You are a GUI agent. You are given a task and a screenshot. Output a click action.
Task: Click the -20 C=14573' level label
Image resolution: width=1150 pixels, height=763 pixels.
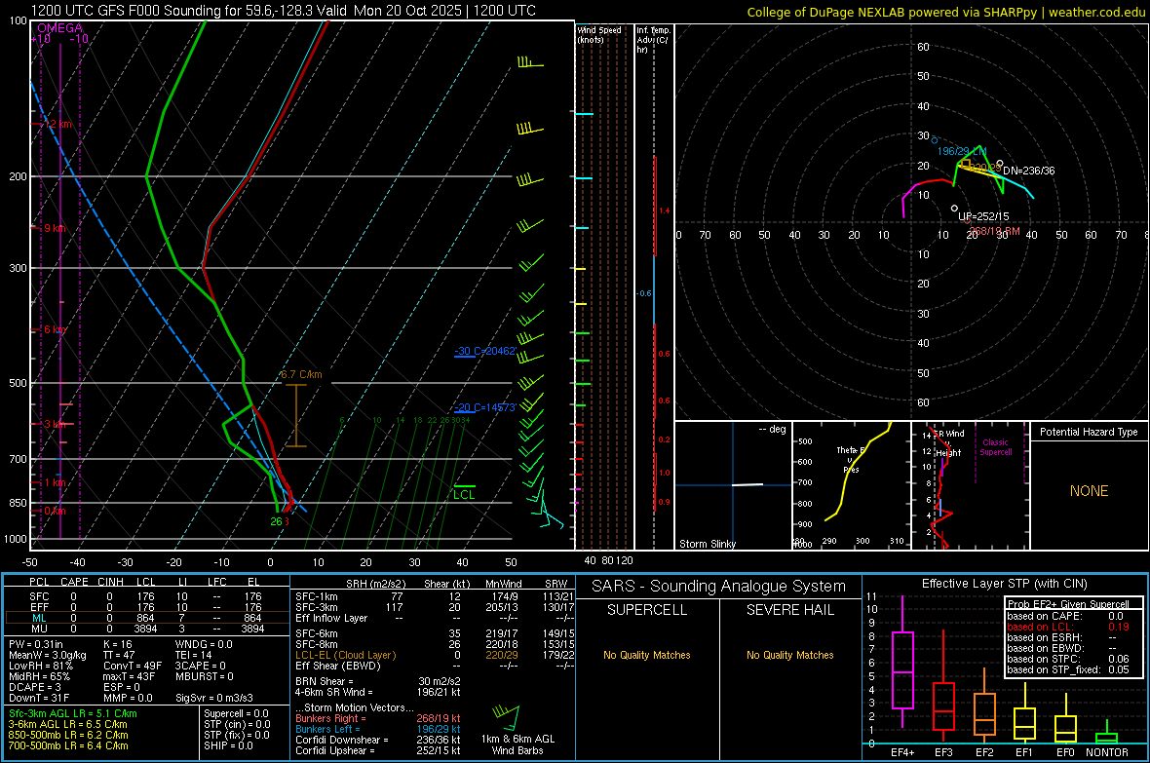coord(484,407)
